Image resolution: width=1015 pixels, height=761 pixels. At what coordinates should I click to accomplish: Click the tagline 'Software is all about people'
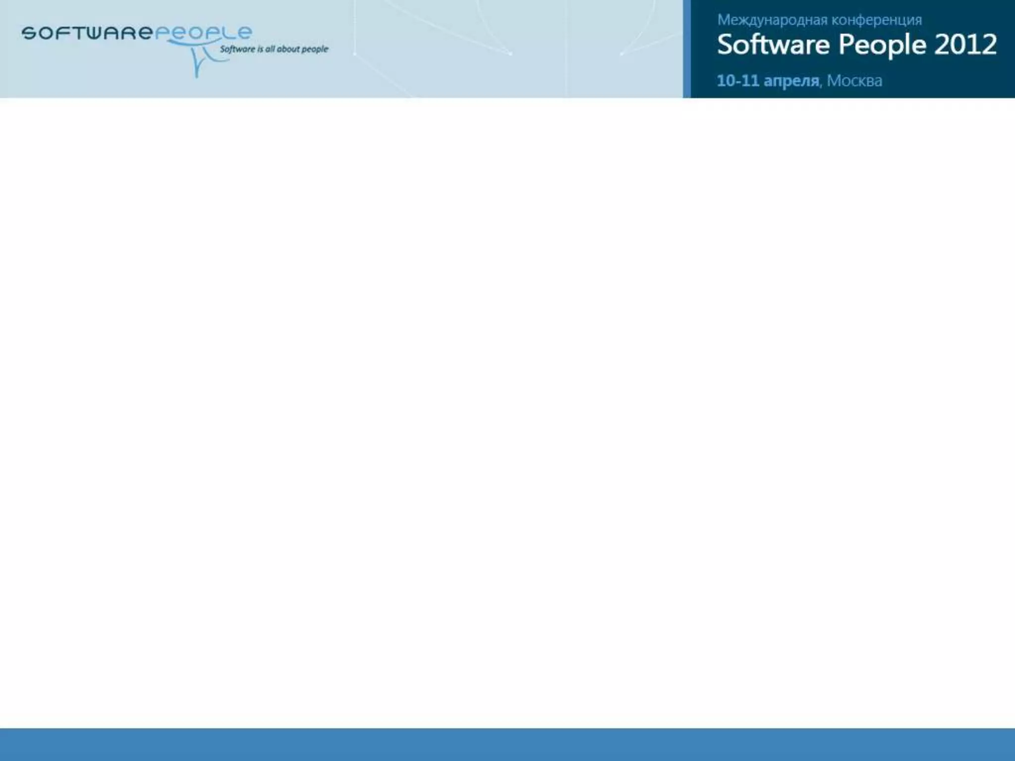tap(274, 49)
